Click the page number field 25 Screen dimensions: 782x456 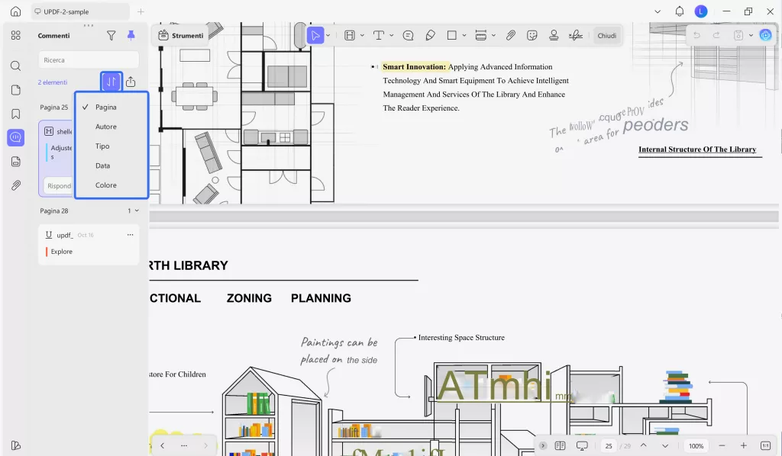coord(609,445)
